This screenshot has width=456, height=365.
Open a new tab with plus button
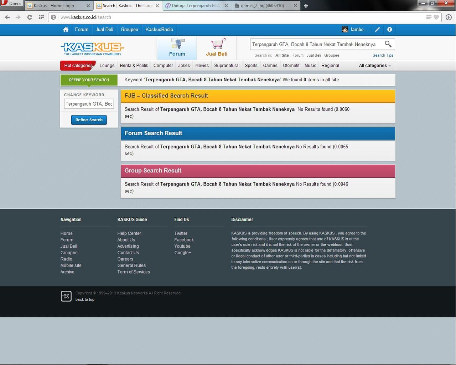(306, 6)
